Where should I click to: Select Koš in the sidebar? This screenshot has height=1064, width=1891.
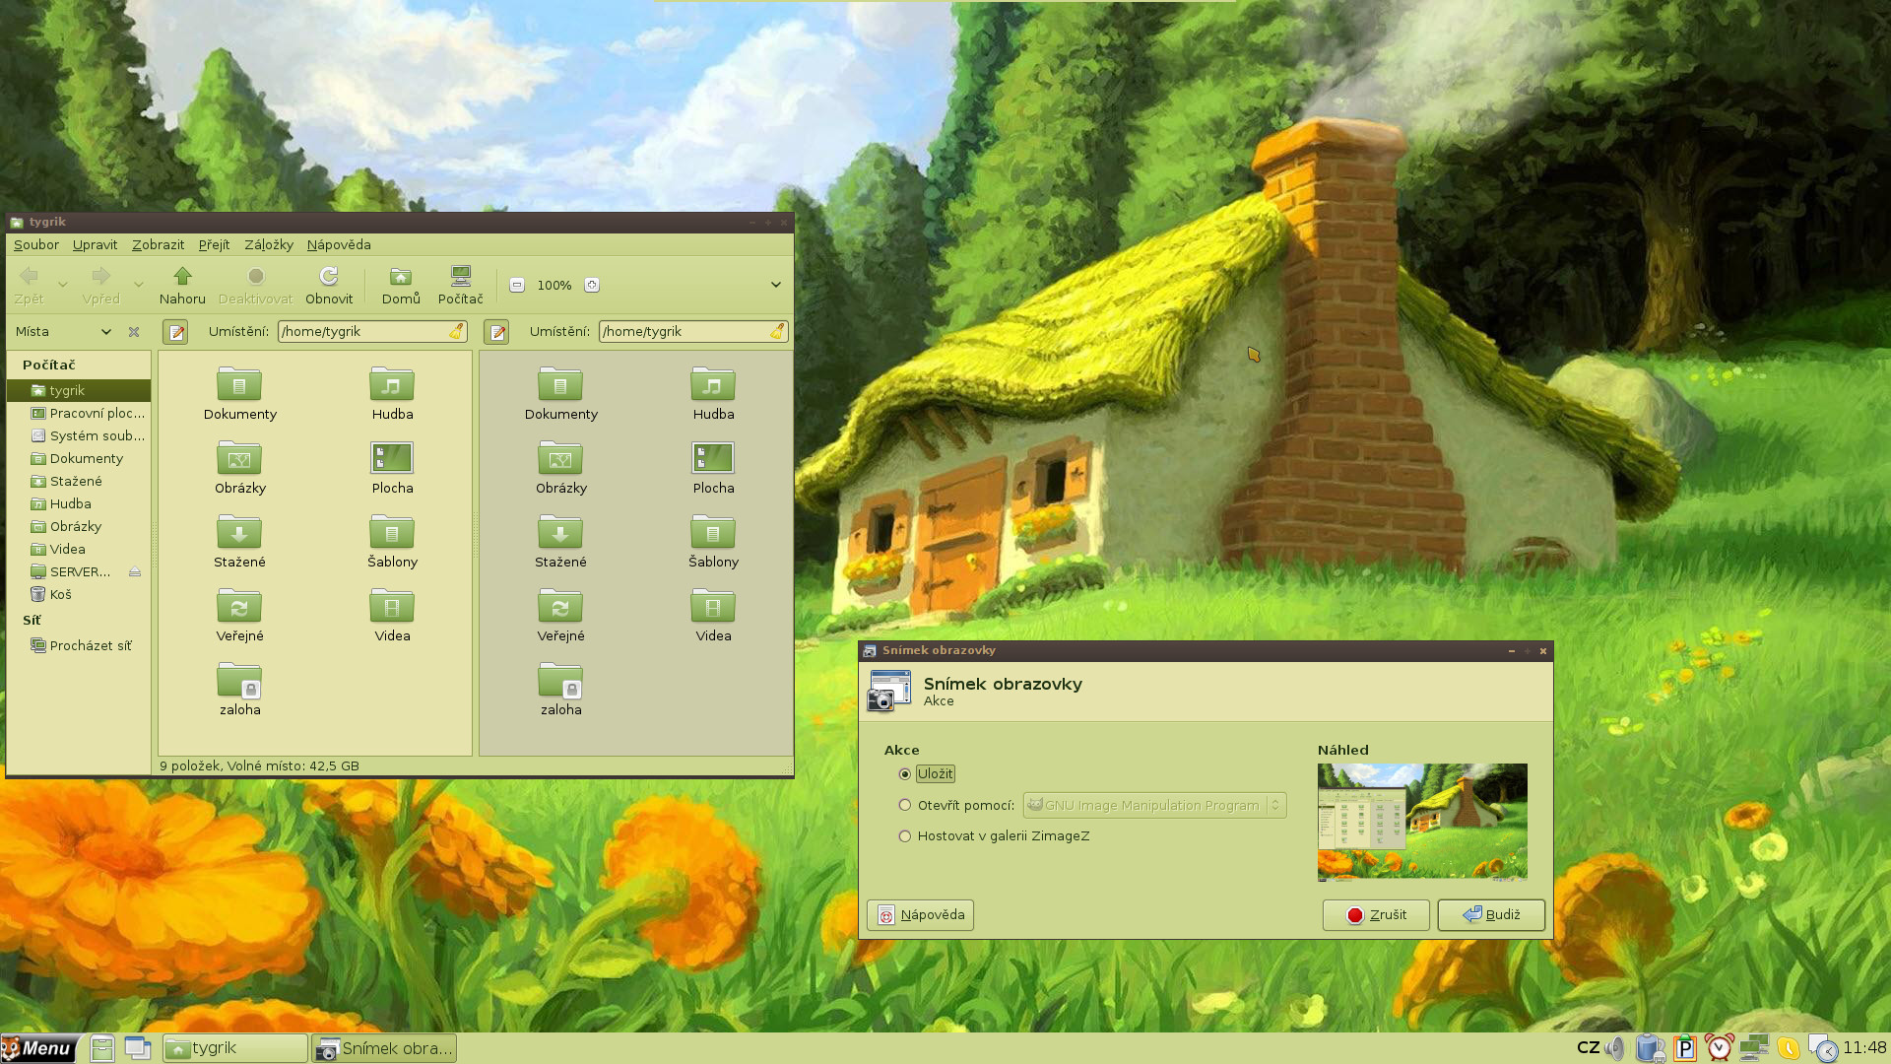[x=79, y=594]
